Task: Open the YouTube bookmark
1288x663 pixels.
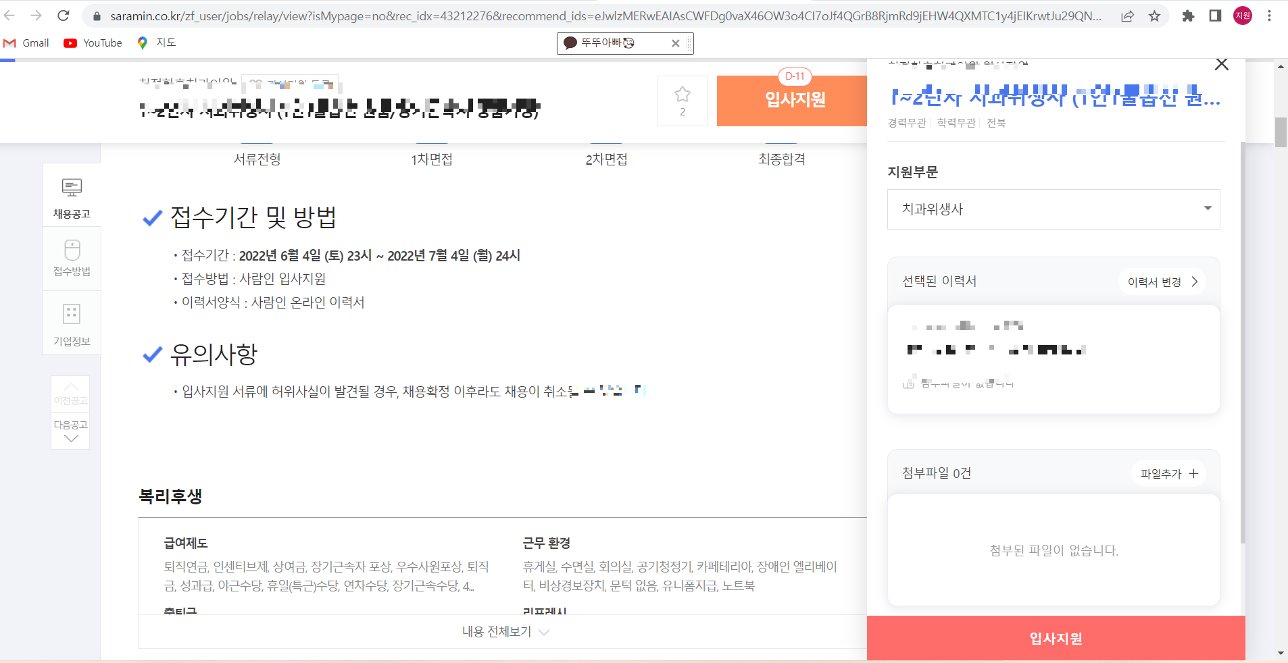Action: 93,43
